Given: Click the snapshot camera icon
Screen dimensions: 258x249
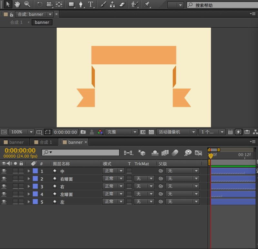Looking at the screenshot, I should click(x=83, y=132).
